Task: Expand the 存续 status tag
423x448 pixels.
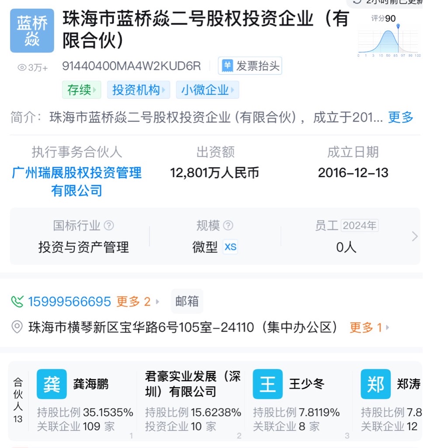Action: click(82, 90)
